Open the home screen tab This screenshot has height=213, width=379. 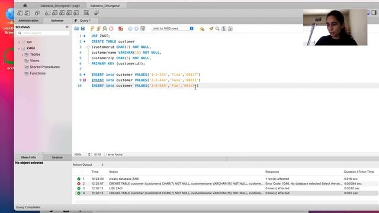(25, 5)
